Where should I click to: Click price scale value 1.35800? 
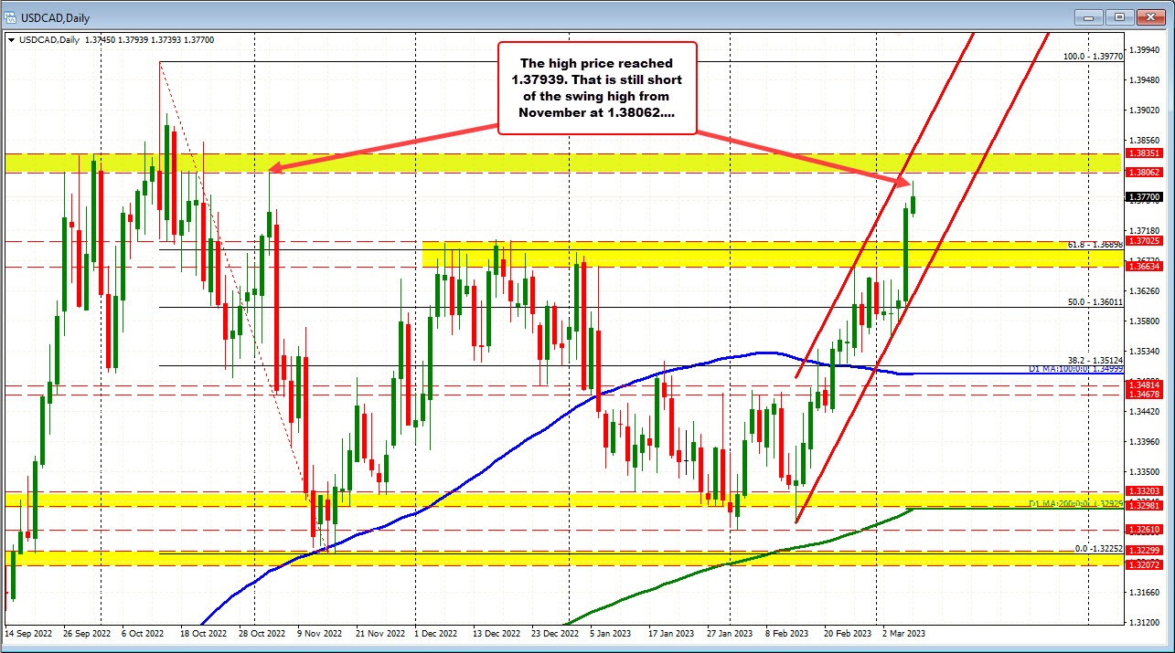click(x=1143, y=321)
